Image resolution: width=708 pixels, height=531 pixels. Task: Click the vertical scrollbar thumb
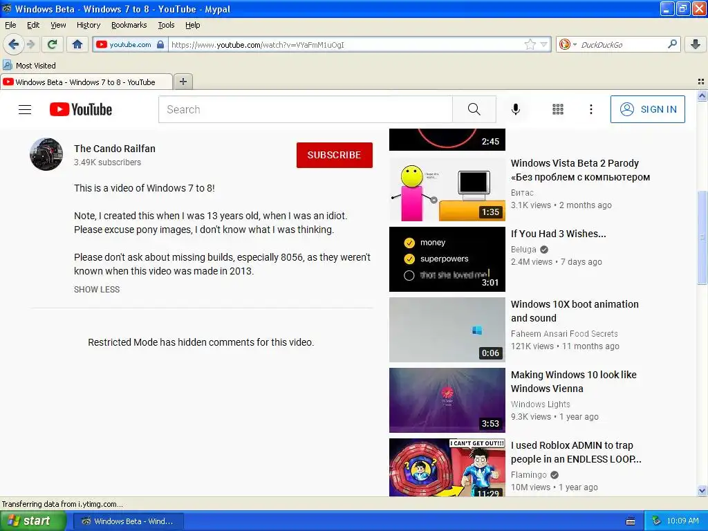pyautogui.click(x=702, y=238)
